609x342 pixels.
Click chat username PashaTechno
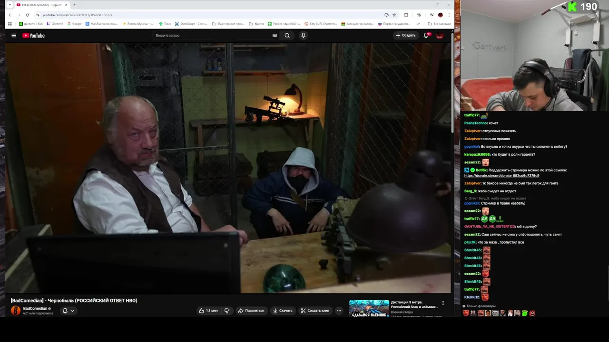tap(476, 123)
